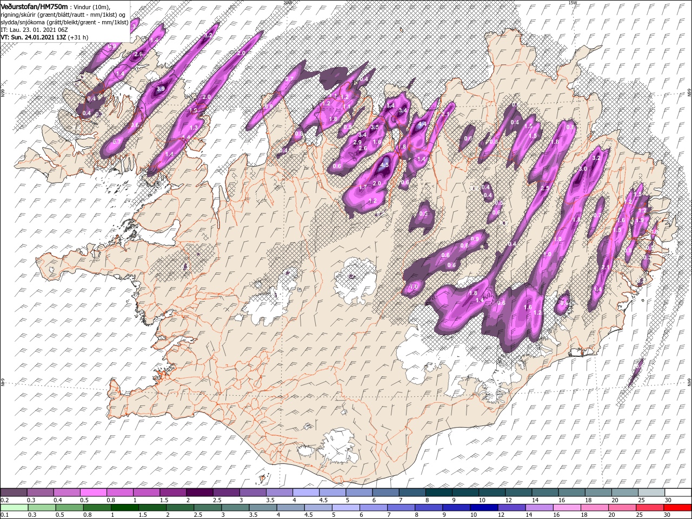Click the 0.4 label on the upper legend
The width and height of the screenshot is (692, 519).
point(58,500)
